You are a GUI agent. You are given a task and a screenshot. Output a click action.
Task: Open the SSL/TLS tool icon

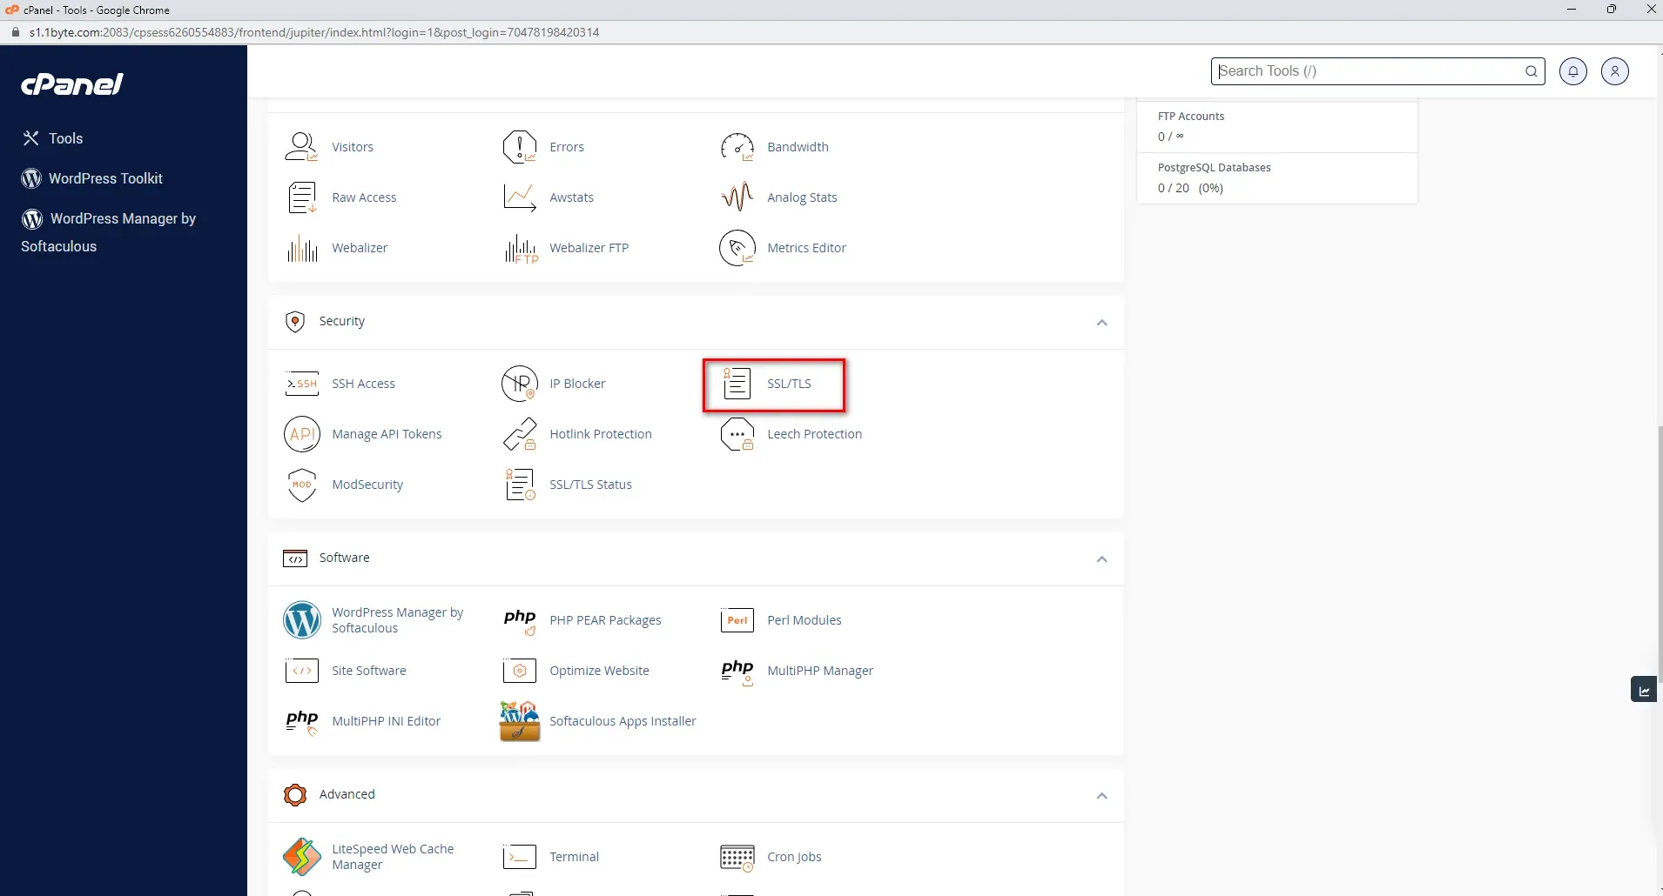737,384
